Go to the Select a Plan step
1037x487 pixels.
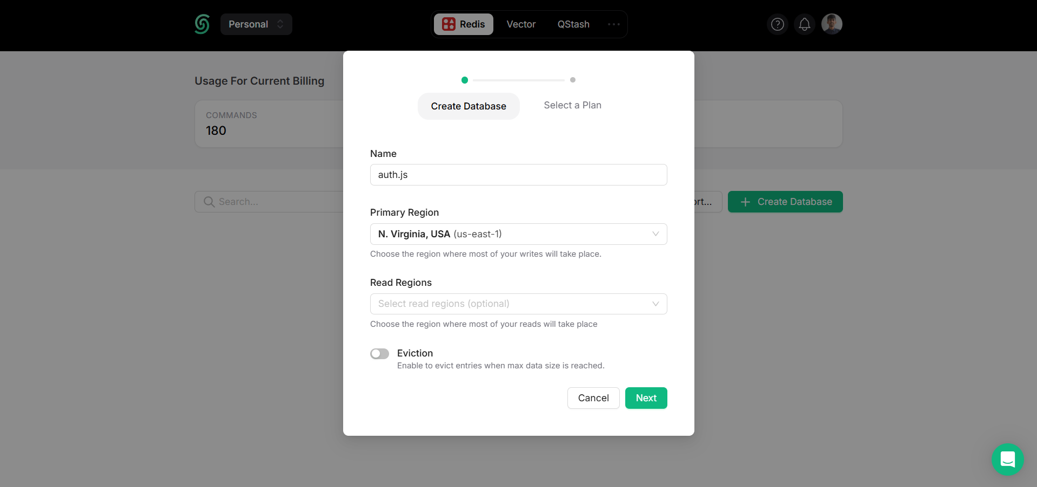pyautogui.click(x=572, y=105)
